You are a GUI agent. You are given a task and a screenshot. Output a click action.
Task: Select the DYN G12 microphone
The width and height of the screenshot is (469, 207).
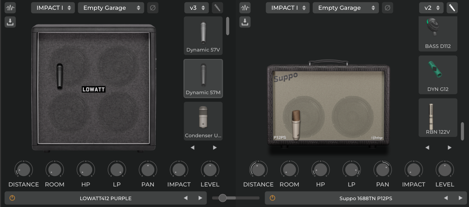438,75
